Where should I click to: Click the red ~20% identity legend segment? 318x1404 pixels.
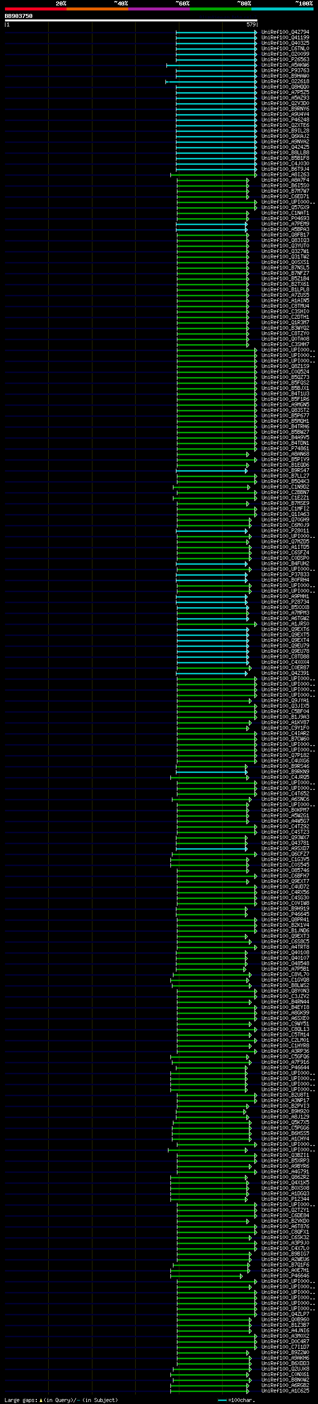(x=35, y=9)
